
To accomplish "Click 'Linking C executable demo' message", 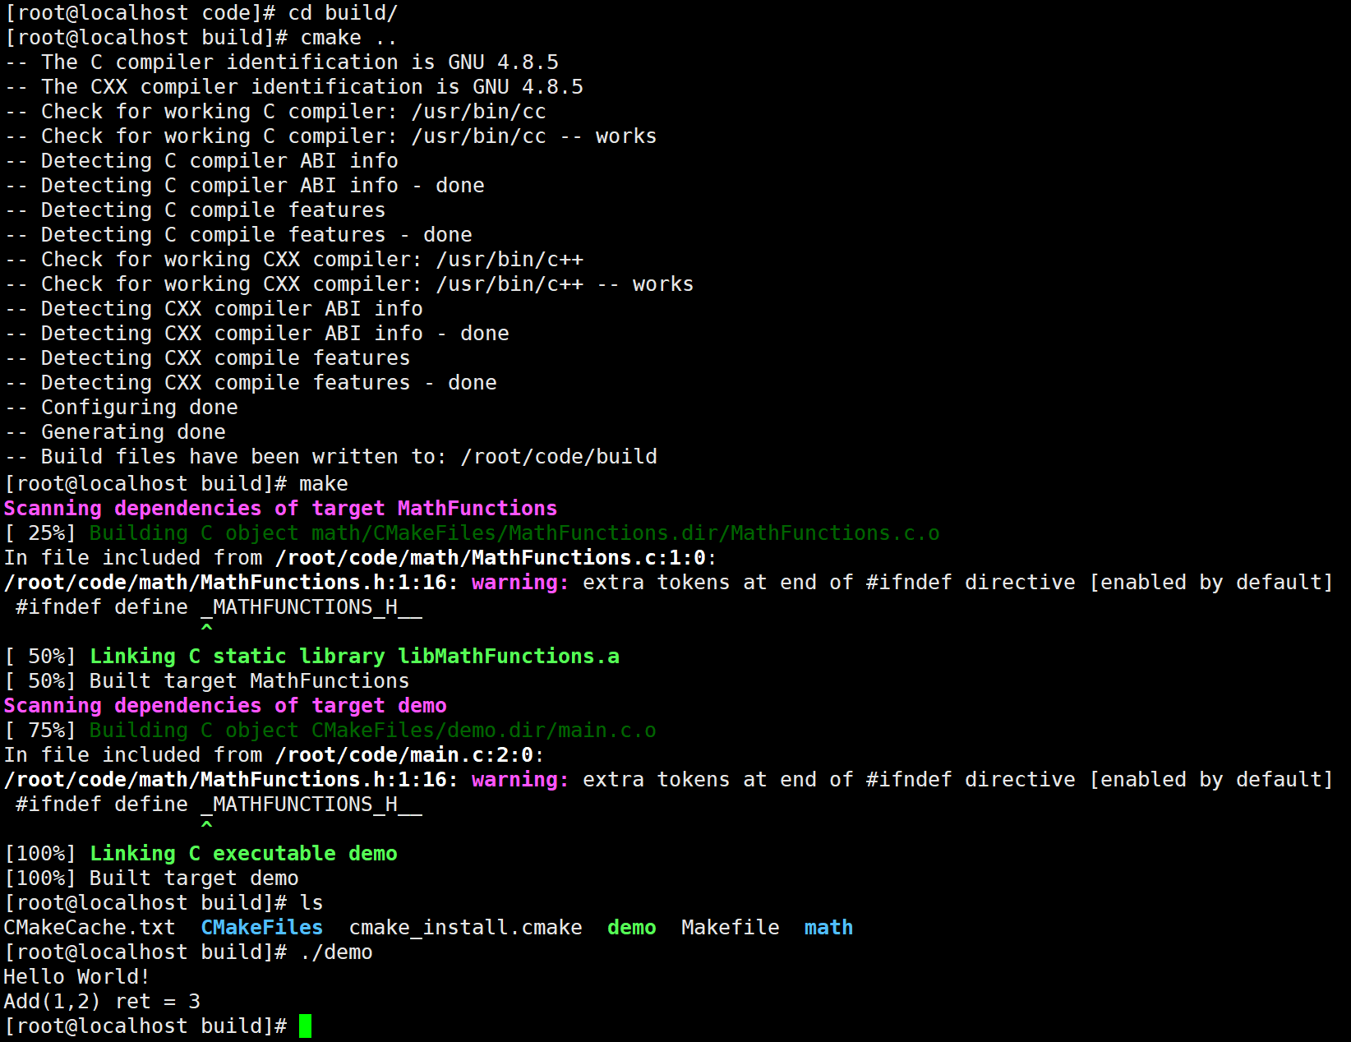I will tap(243, 854).
